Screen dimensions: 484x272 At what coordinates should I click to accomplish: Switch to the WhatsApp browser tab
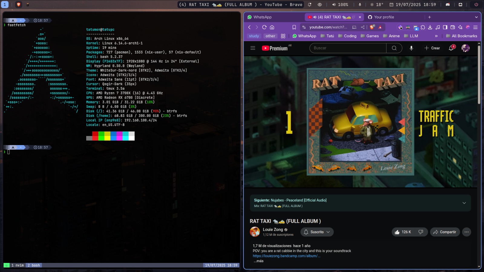[274, 17]
